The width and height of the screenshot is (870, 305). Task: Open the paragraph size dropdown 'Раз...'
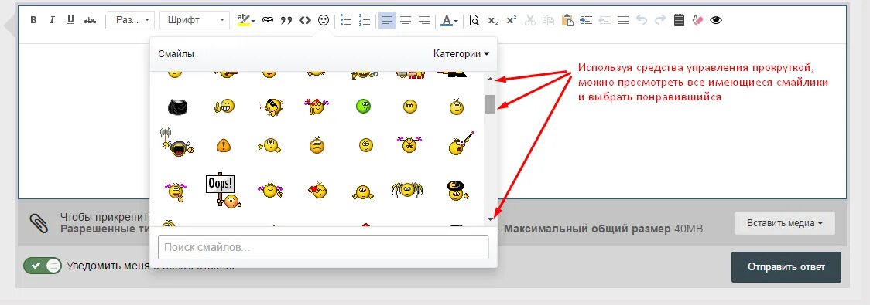[x=131, y=20]
